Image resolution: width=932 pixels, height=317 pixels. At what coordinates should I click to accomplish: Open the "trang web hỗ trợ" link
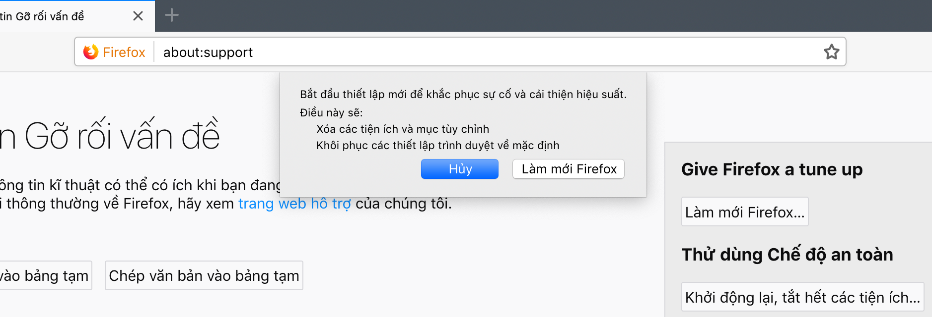pos(294,204)
